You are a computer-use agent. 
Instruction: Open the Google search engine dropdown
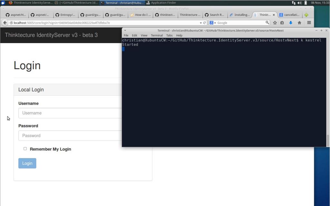coord(213,23)
